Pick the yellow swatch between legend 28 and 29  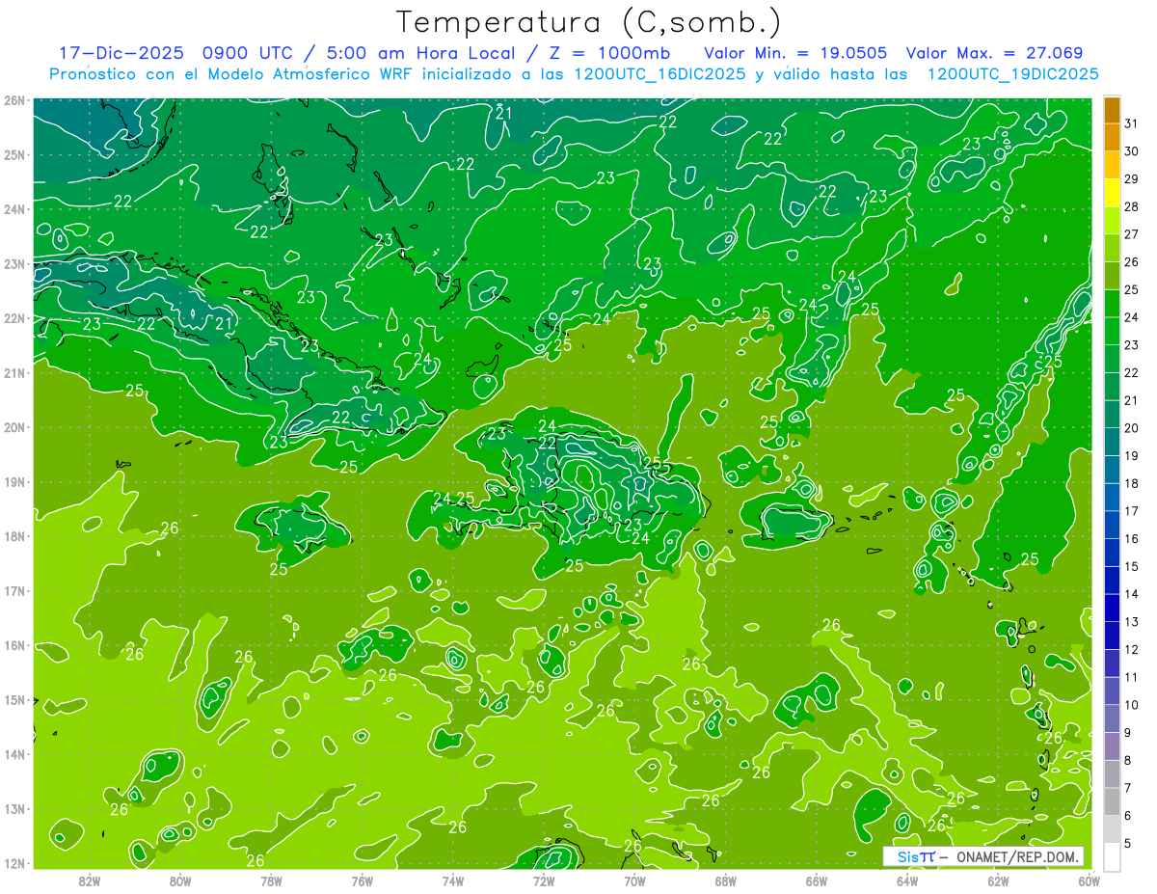pos(1112,193)
